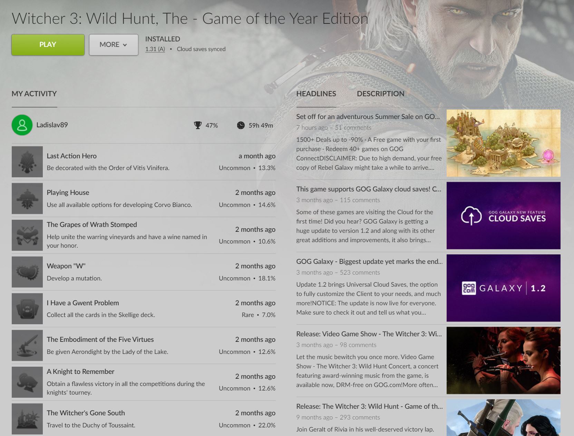
Task: Click the Cloud saves synced status
Action: tap(201, 49)
